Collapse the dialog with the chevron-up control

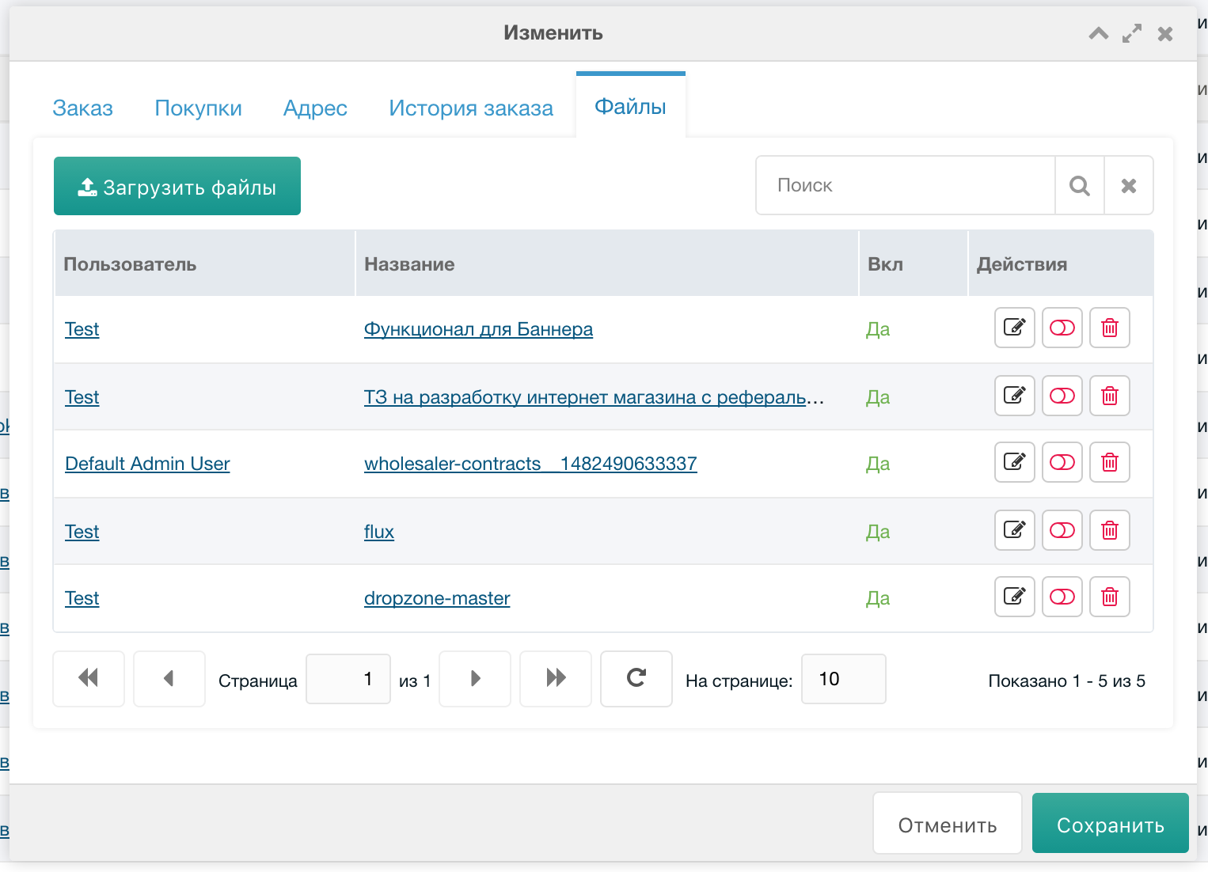click(x=1099, y=33)
